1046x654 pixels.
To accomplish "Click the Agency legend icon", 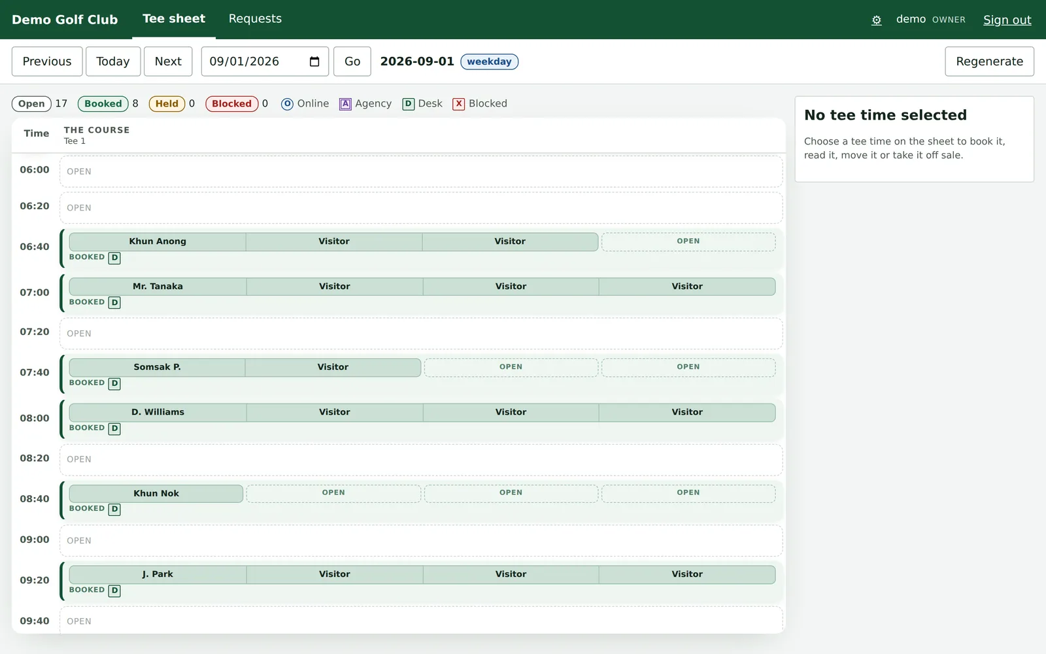I will coord(345,104).
